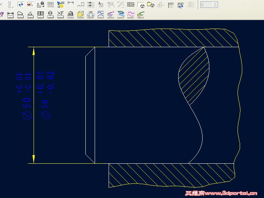
Task: Select the create dimension tool icon
Action: pos(71,3)
